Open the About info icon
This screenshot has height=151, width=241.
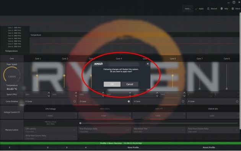click(x=233, y=9)
